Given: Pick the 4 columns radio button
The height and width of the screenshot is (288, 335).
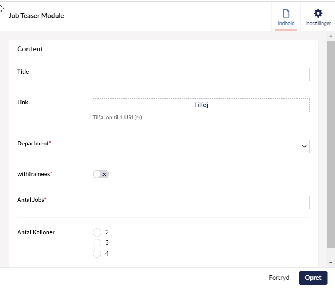Looking at the screenshot, I should click(97, 254).
